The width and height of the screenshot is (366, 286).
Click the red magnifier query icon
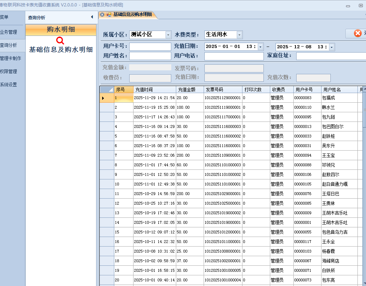click(x=61, y=41)
